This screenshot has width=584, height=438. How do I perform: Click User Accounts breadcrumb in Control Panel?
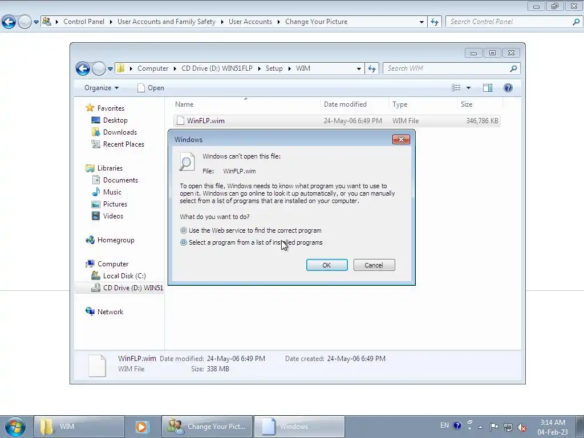click(x=250, y=22)
